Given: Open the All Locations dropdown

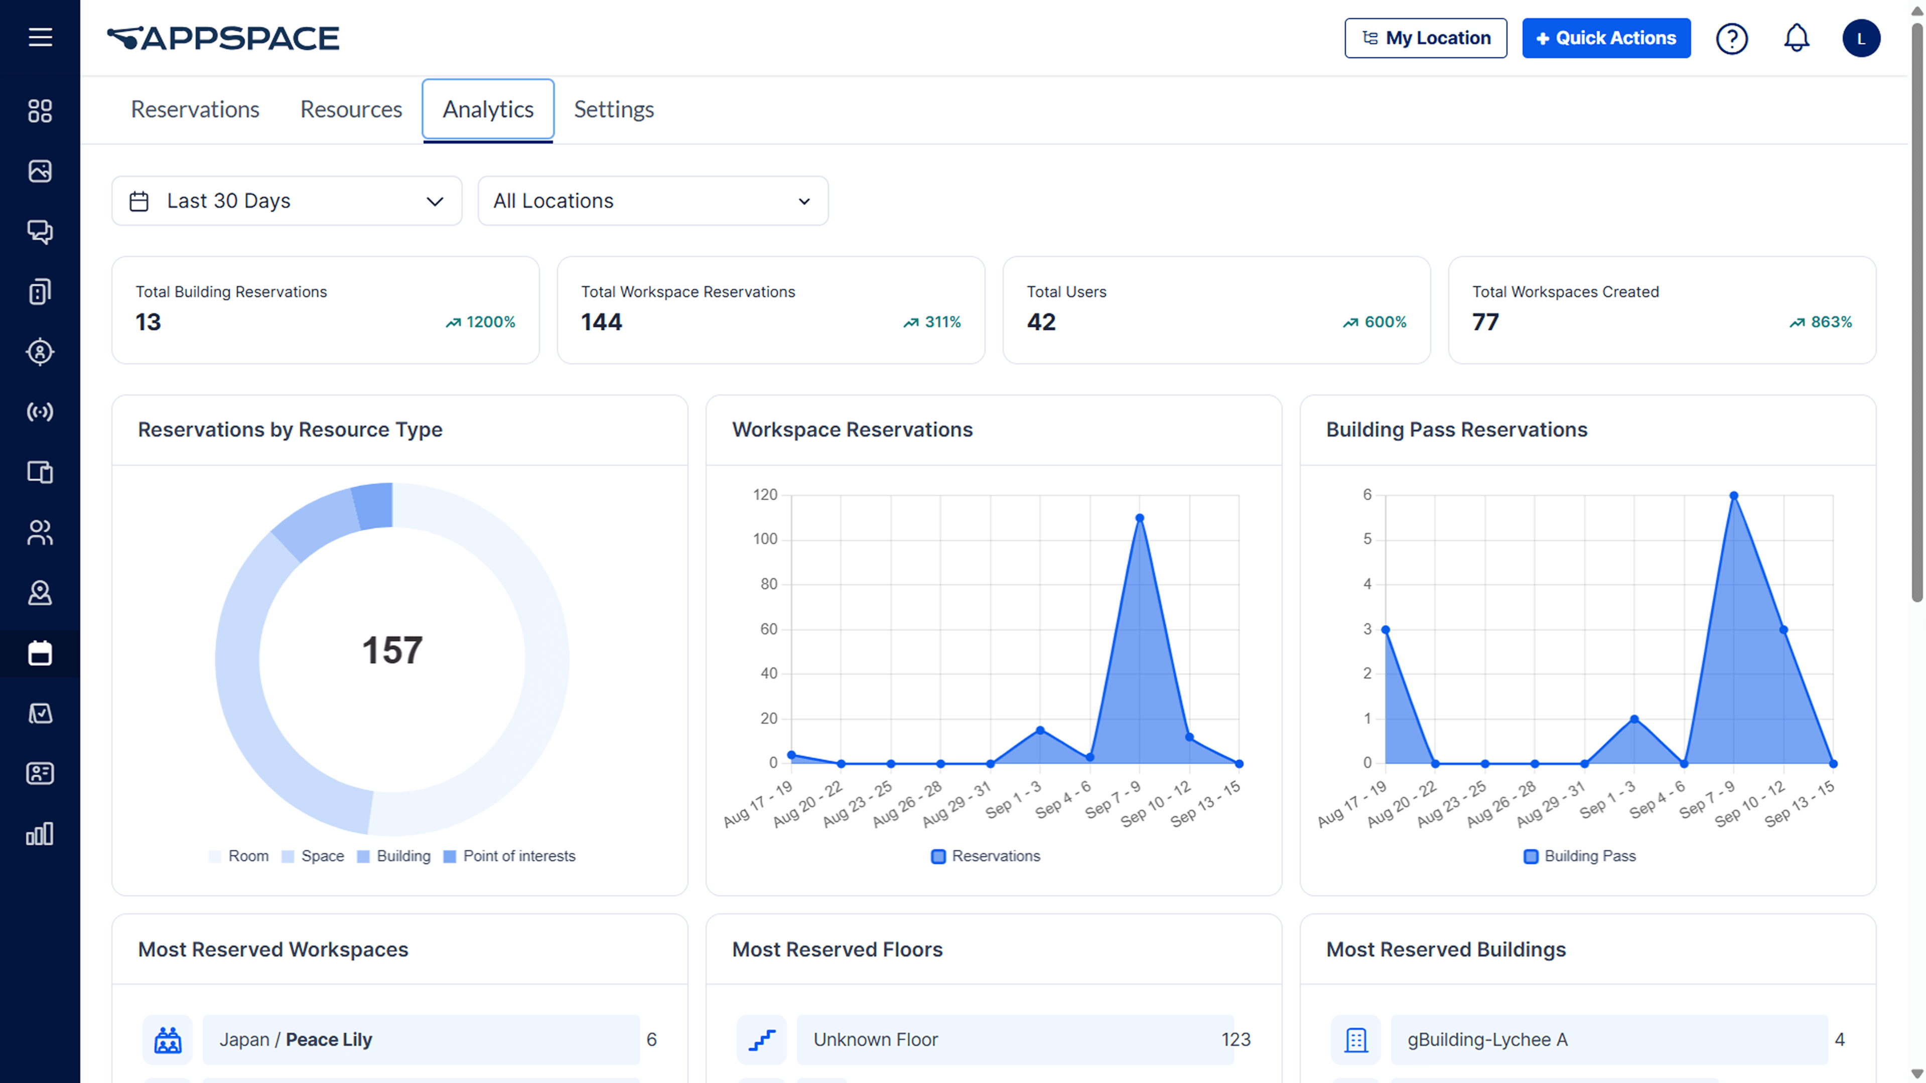Looking at the screenshot, I should (652, 200).
